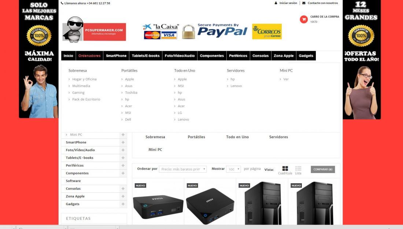Open the Consolas menu tab
This screenshot has width=403, height=229.
[260, 56]
